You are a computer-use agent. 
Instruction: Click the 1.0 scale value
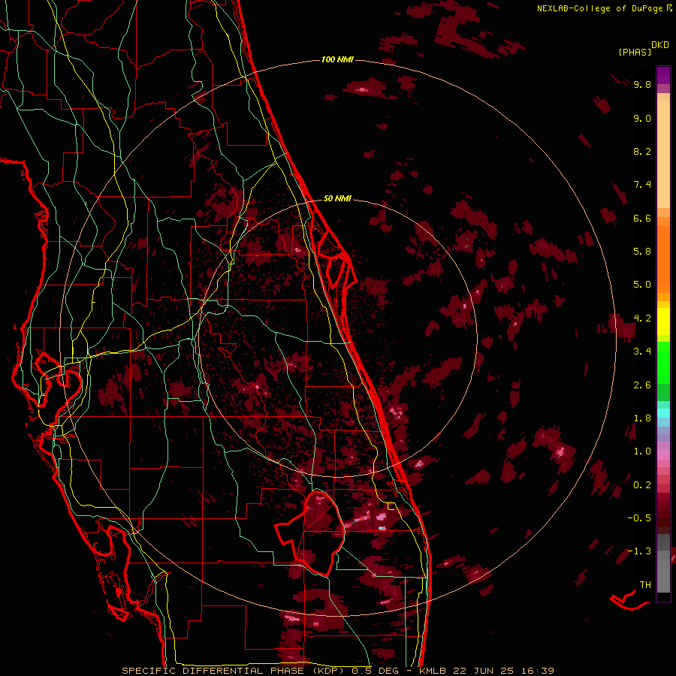[642, 451]
